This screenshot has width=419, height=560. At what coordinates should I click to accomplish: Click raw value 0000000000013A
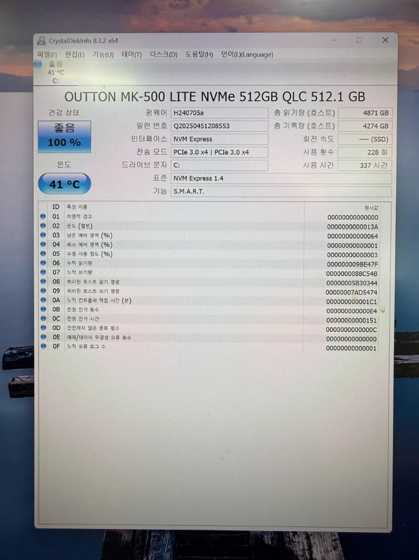click(353, 227)
